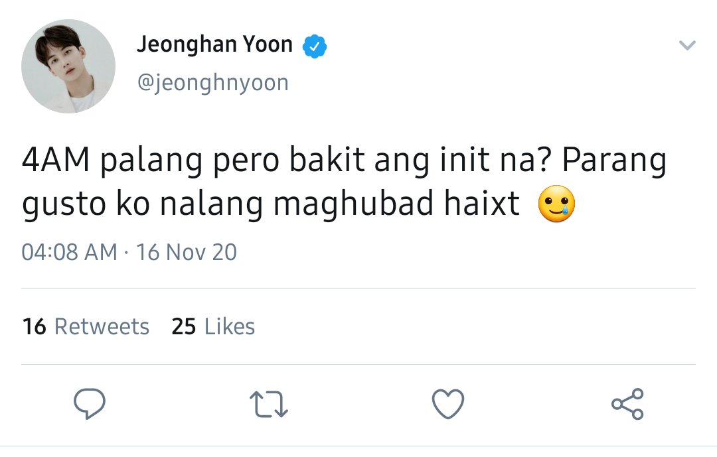
Task: Click the number 16 beside Retweets
Action: tap(35, 327)
